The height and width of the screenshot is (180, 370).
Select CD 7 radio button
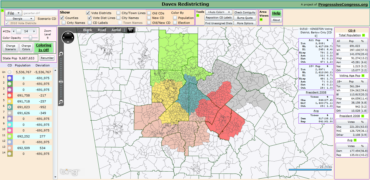[10, 113]
